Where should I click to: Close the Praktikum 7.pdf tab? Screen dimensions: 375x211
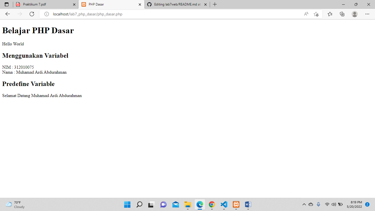click(x=74, y=4)
